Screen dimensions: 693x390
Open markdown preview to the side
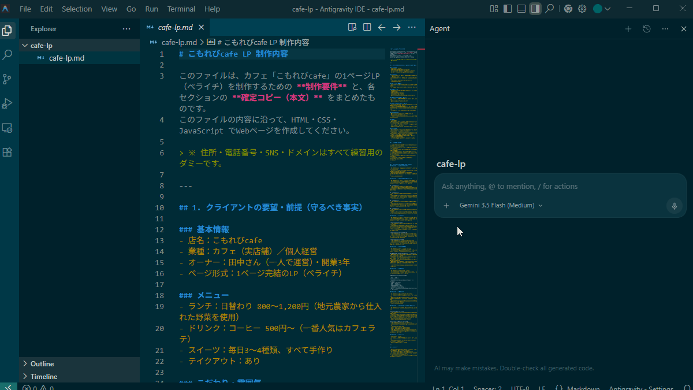pos(352,27)
